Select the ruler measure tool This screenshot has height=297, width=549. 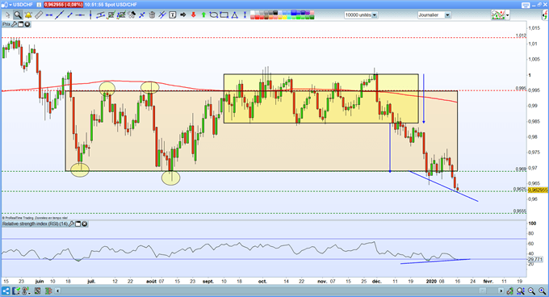[x=39, y=15]
